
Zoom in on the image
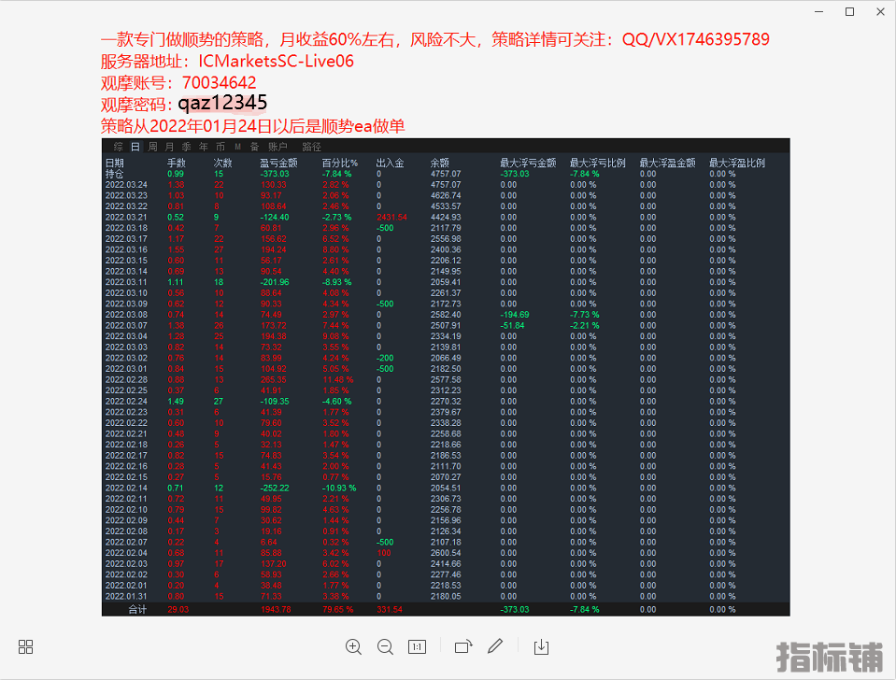point(353,646)
